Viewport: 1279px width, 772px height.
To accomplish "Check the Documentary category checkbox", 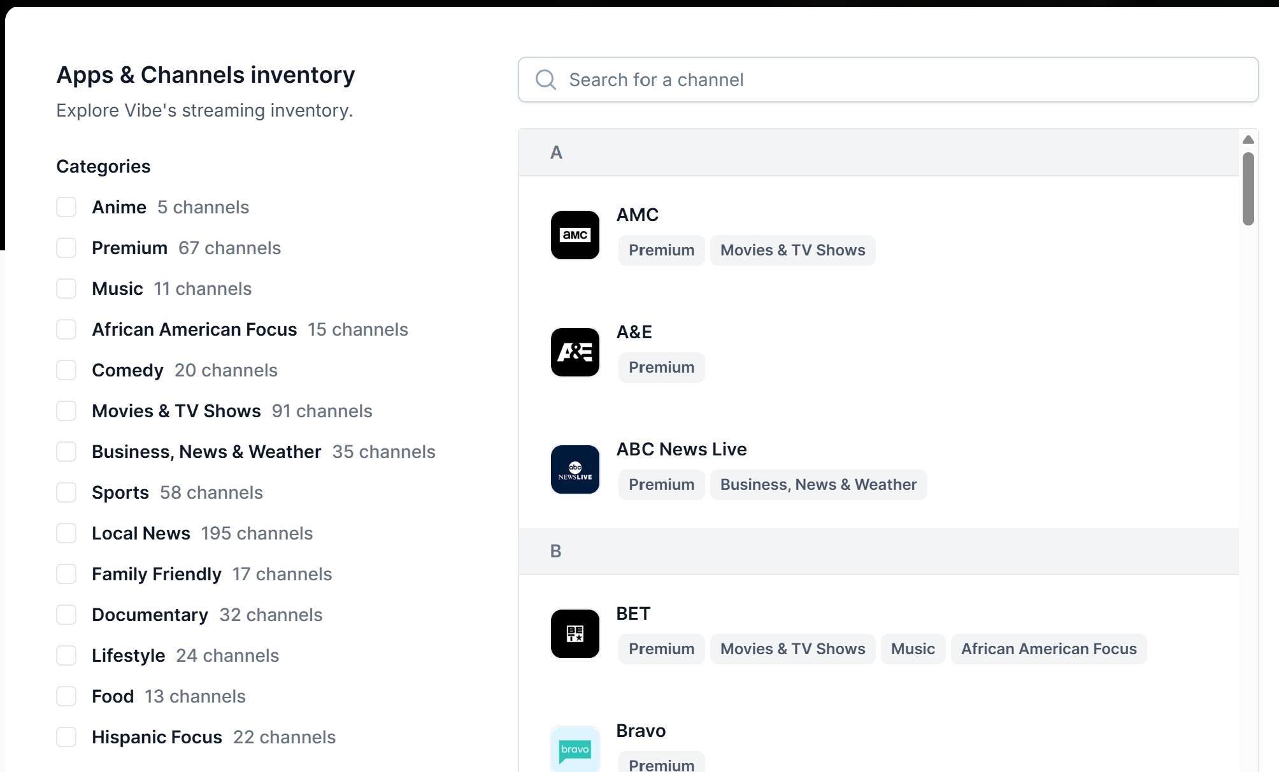I will point(66,615).
